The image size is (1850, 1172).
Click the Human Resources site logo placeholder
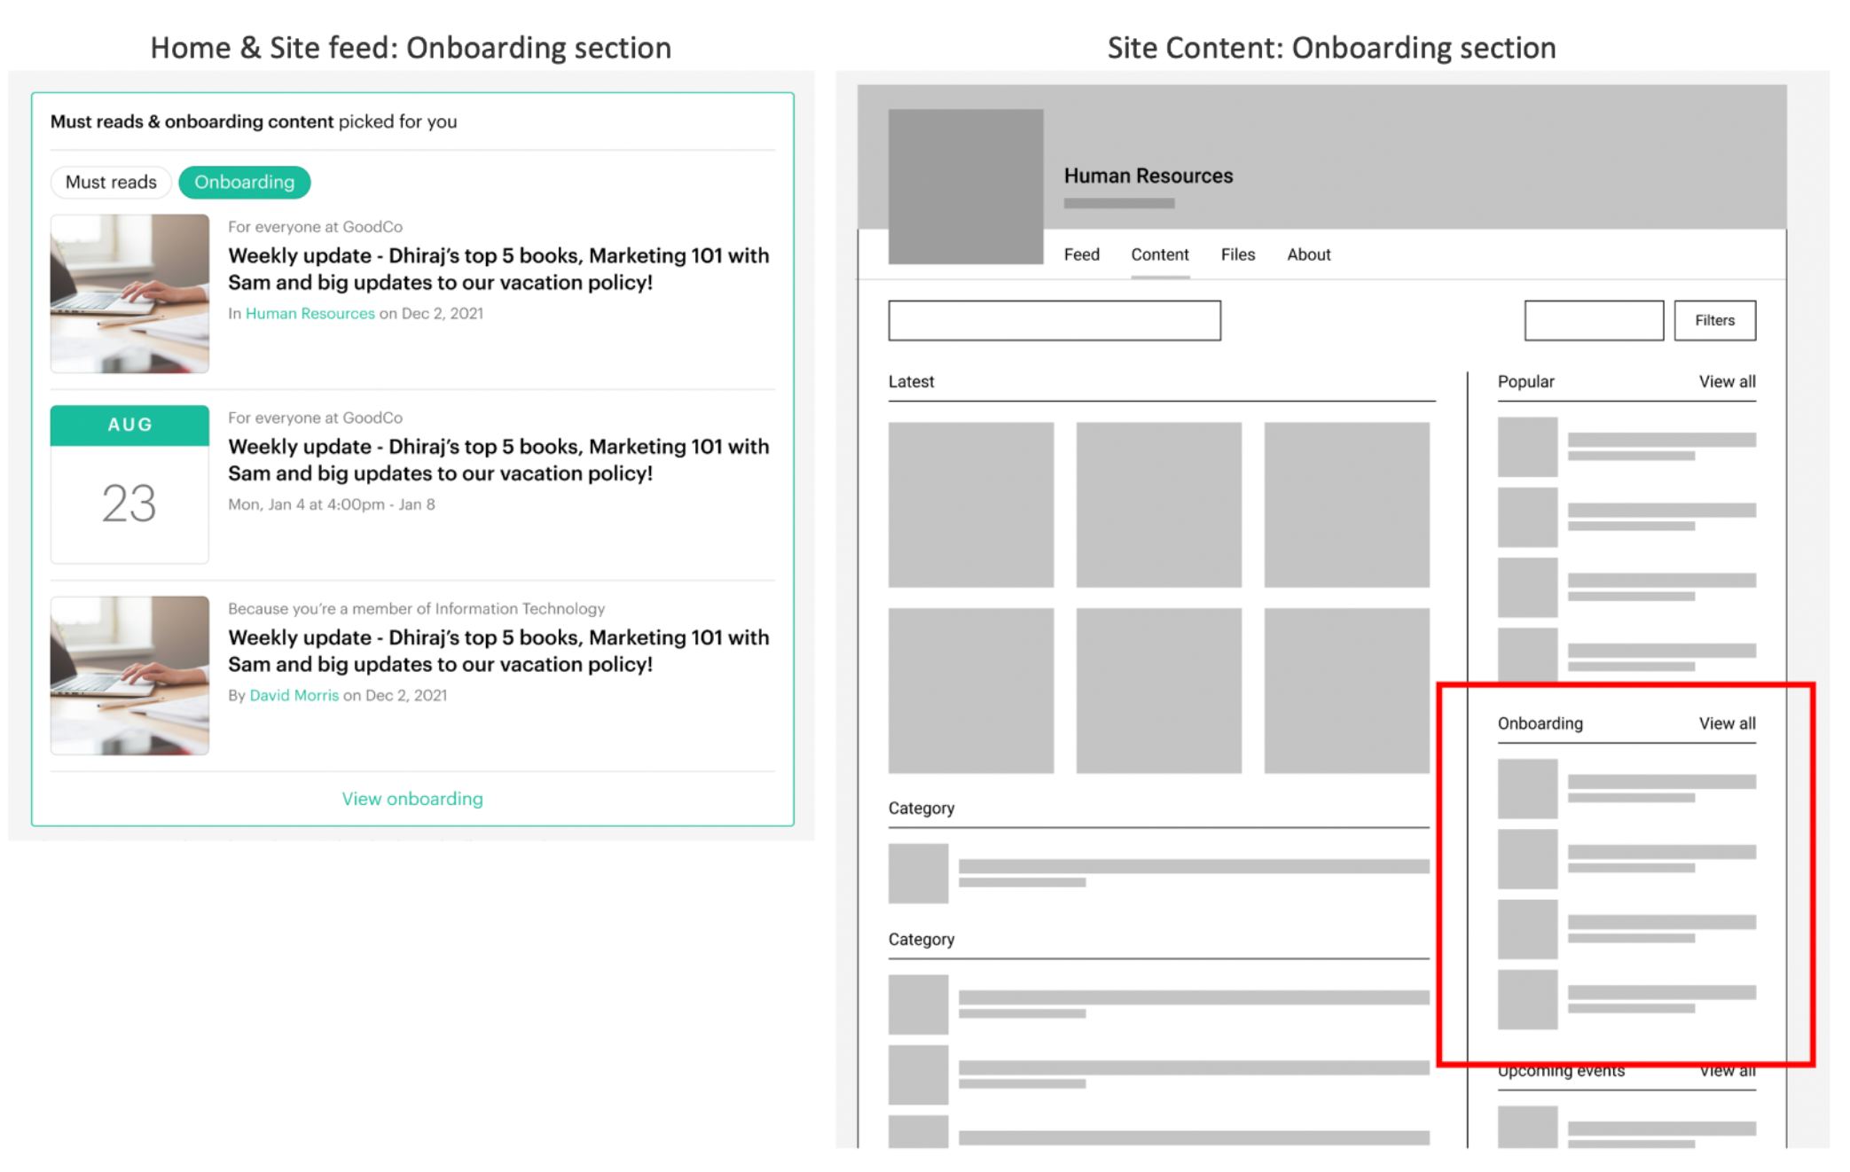coord(965,186)
